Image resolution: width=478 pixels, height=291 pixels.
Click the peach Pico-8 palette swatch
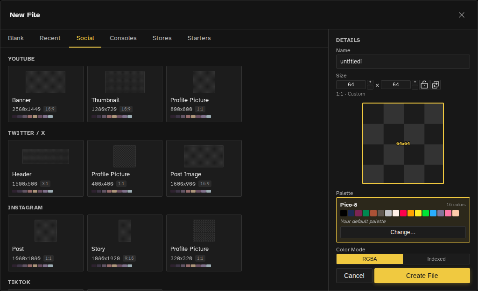tap(456, 213)
